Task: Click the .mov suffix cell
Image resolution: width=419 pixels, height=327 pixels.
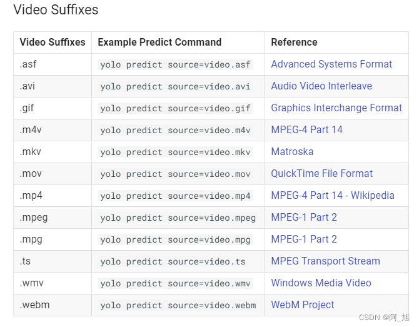Action: point(31,174)
